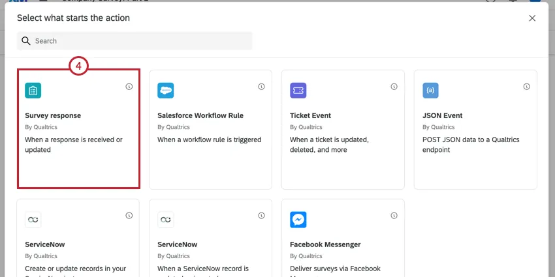Select the Survey response title
555x277 pixels.
pyautogui.click(x=53, y=115)
